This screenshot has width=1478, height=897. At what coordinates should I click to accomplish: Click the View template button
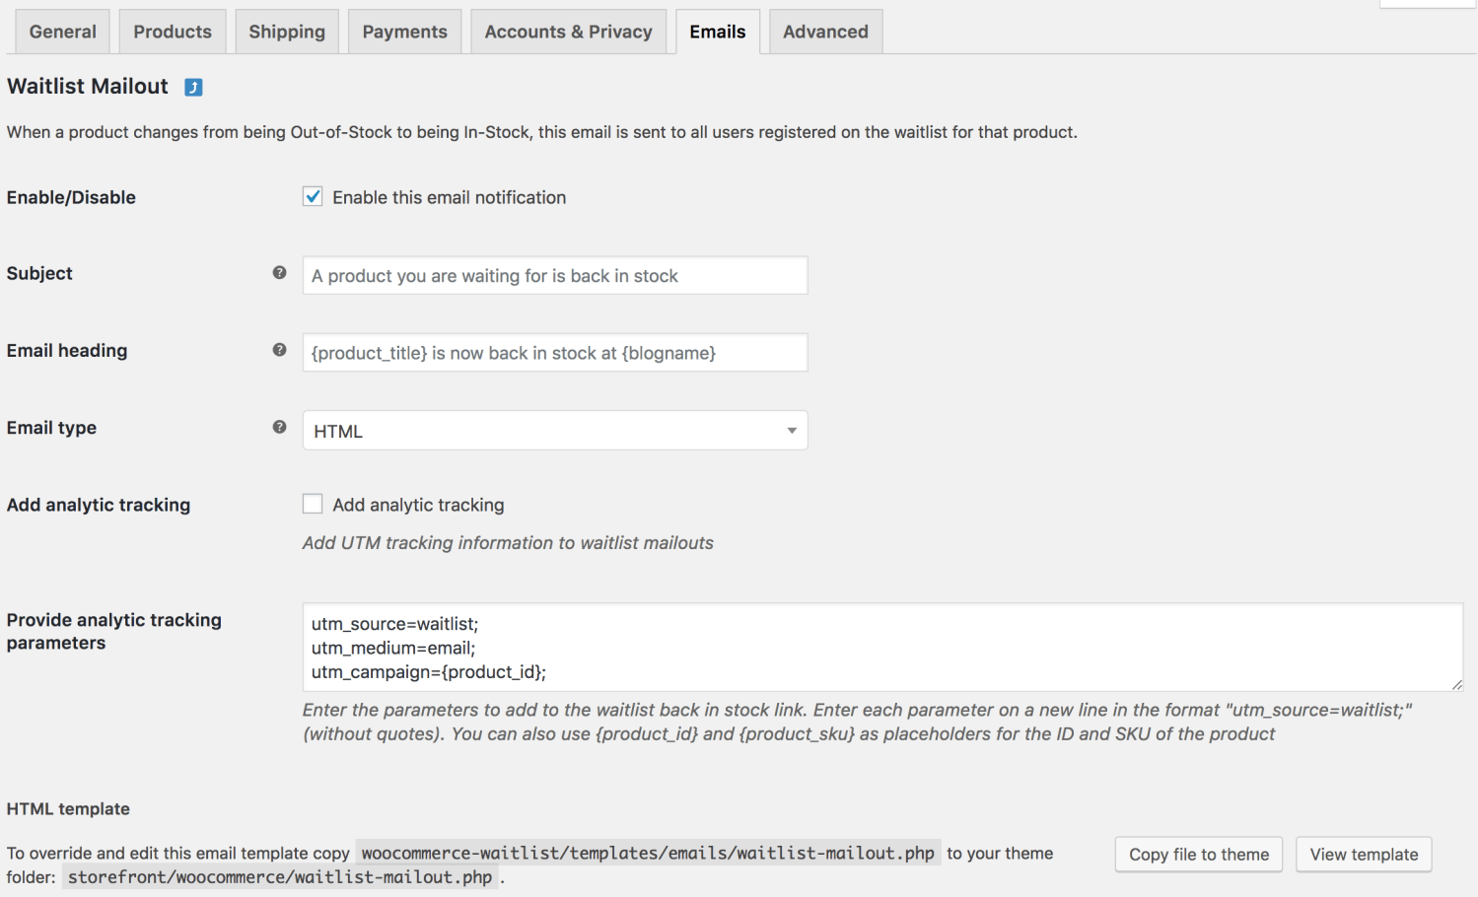(x=1363, y=854)
